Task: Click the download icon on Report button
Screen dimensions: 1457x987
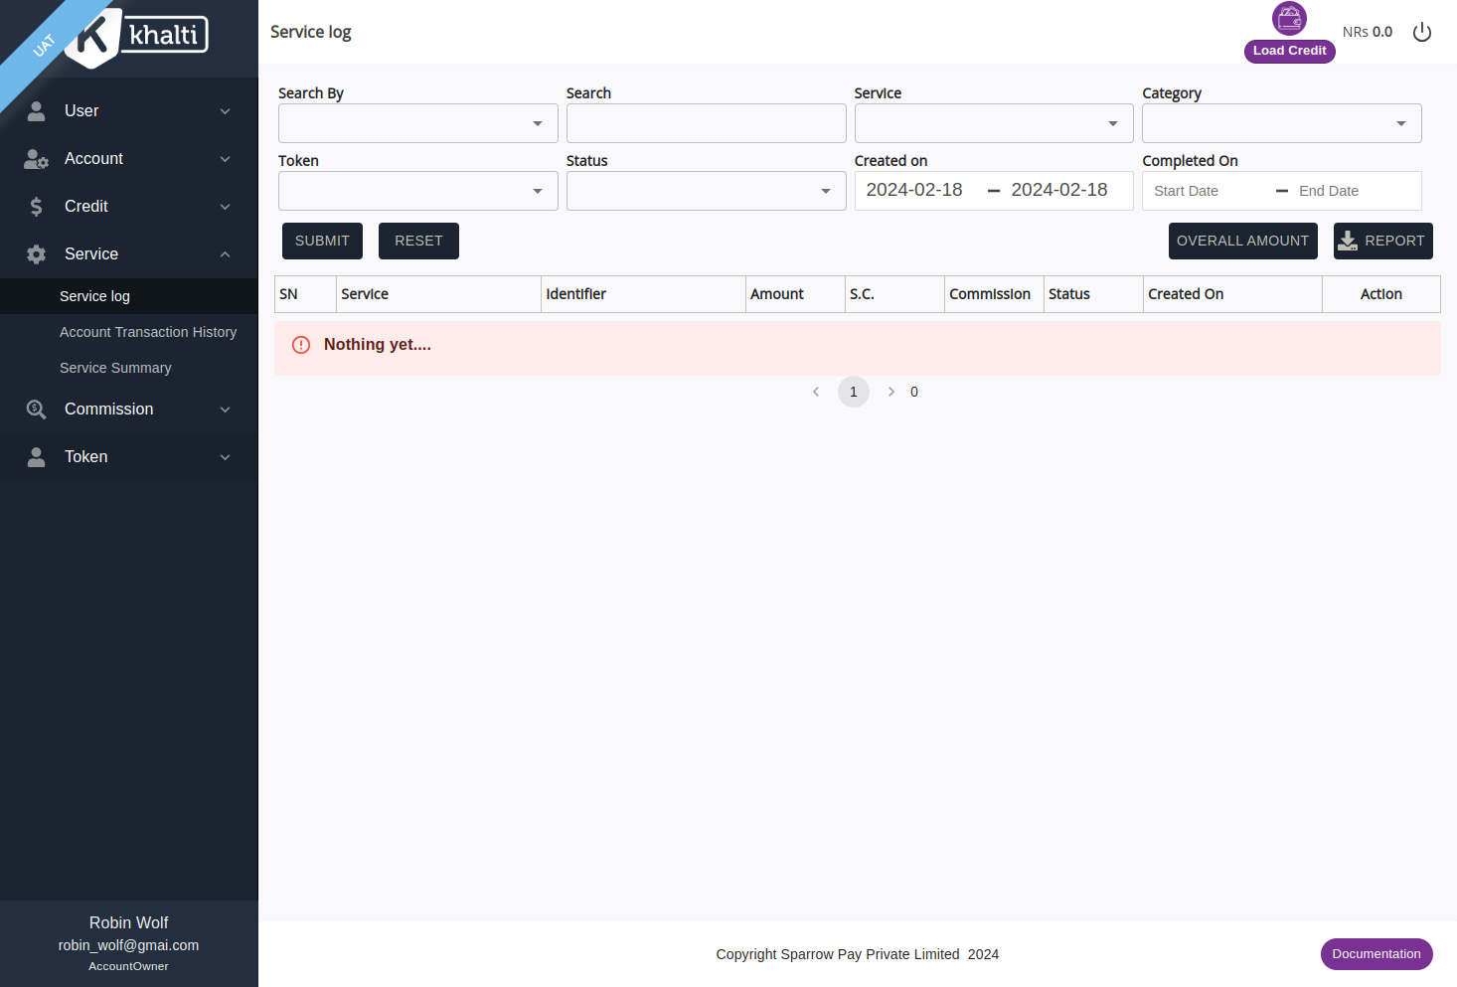Action: coord(1348,241)
